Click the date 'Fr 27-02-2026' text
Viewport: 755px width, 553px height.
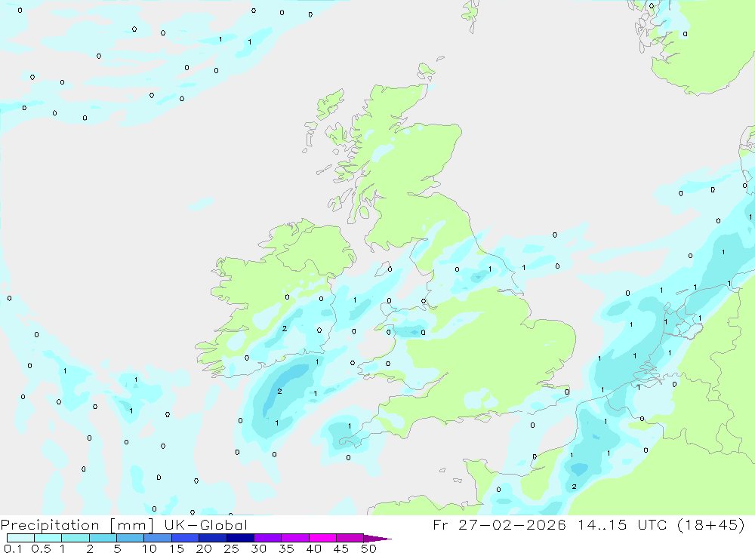(x=499, y=524)
